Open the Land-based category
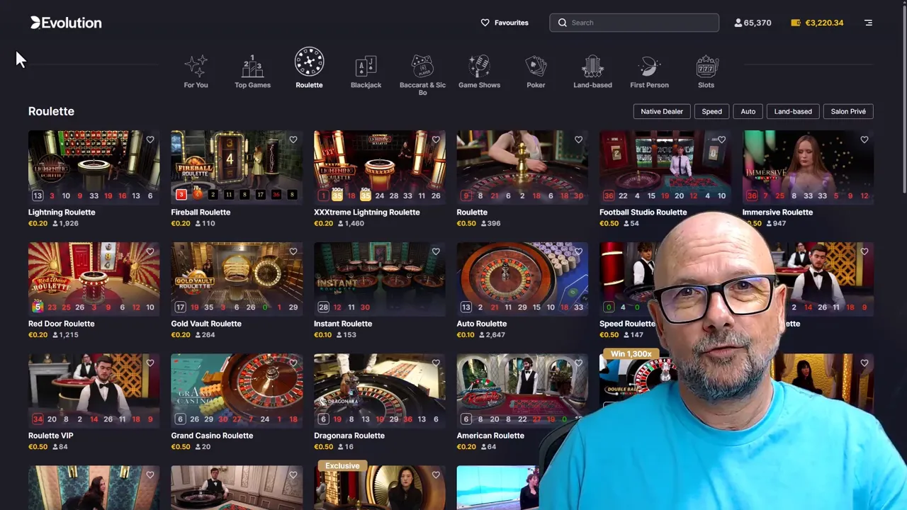Screen dimensions: 907x510 click(592, 72)
